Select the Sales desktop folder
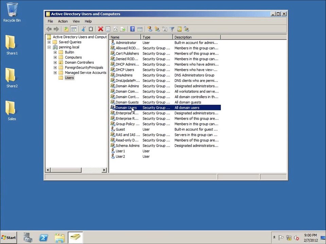 [x=12, y=110]
